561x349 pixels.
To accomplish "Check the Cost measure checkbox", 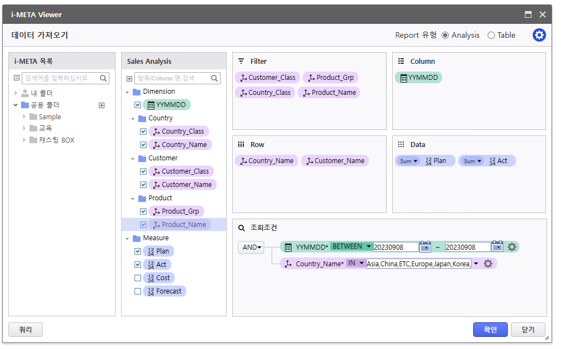I will click(138, 278).
